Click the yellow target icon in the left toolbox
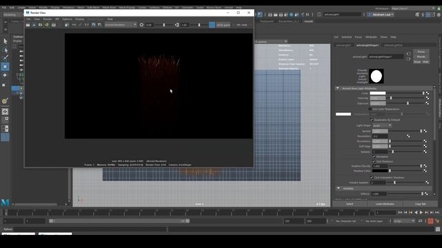442x248 pixels. [x=5, y=101]
